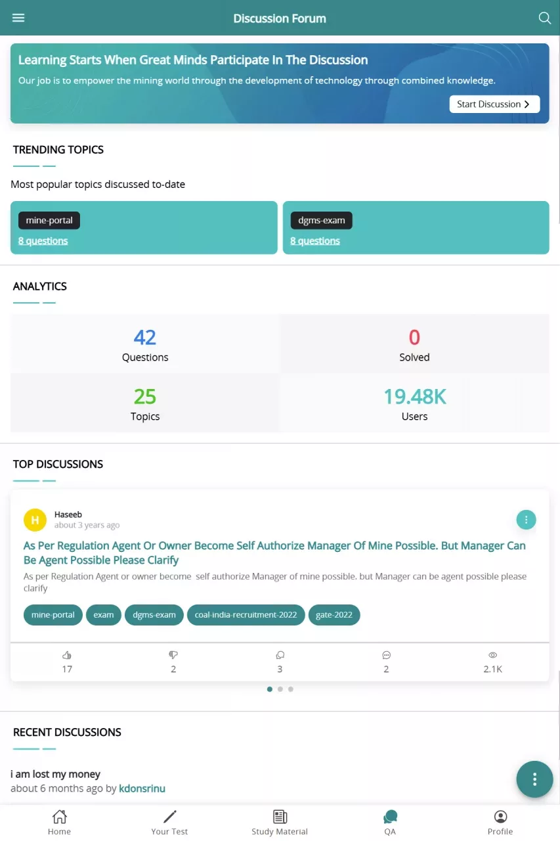
Task: Open mine-portal 8 questions link
Action: (43, 241)
